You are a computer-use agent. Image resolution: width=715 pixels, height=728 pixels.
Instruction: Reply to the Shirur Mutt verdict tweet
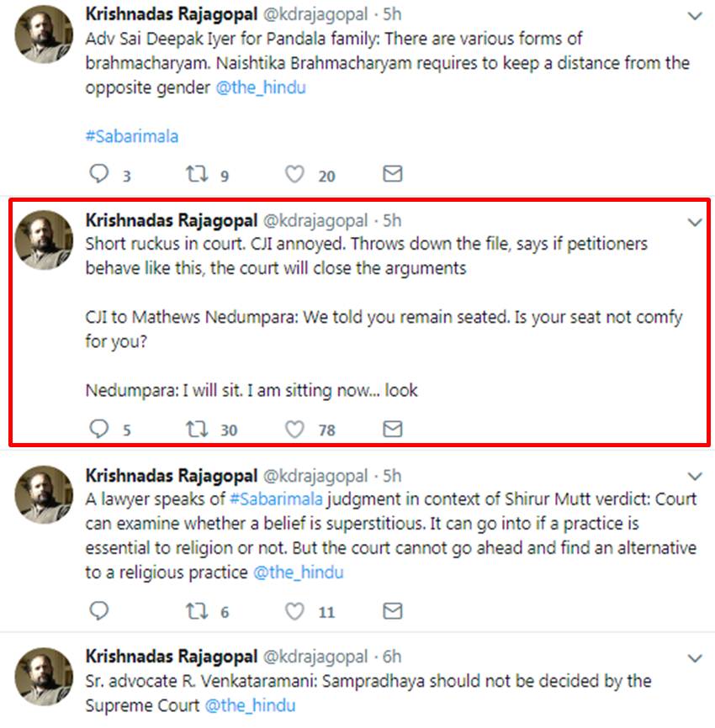point(99,611)
